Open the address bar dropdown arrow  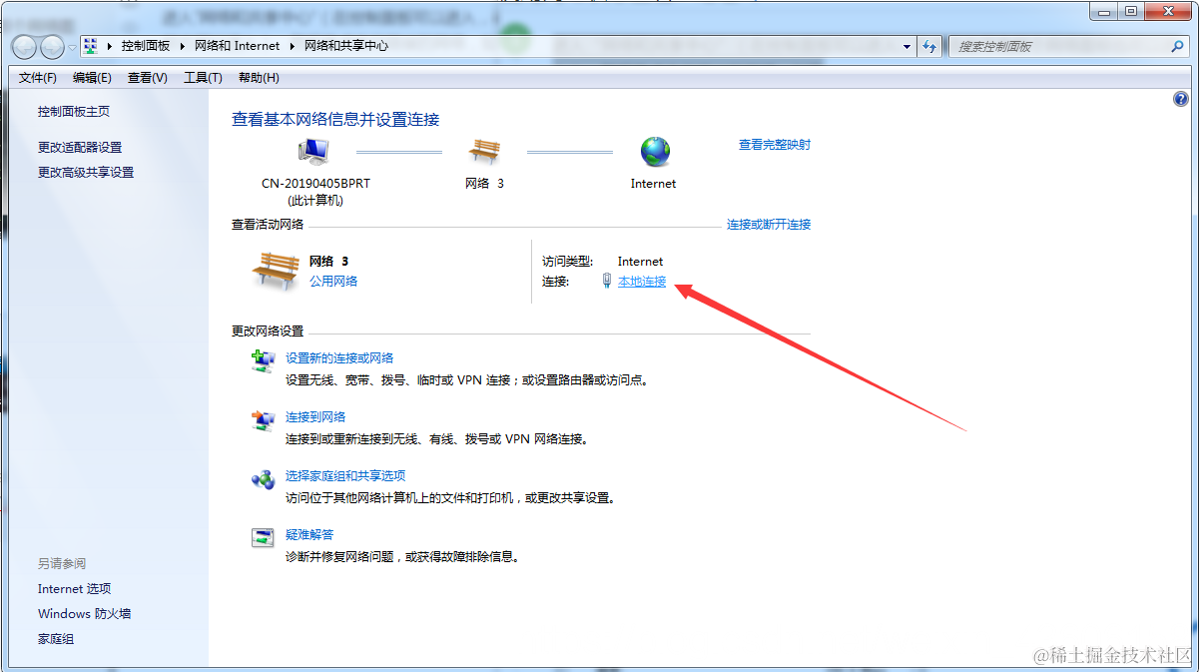[906, 46]
